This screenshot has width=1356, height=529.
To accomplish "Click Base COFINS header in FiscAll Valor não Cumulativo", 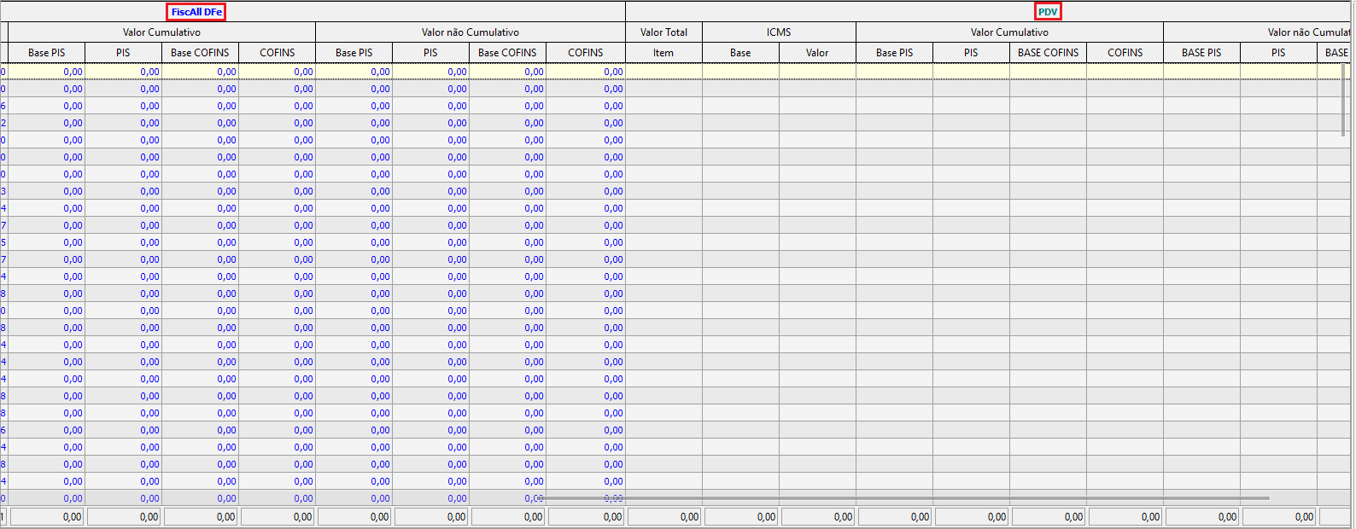I will (x=508, y=53).
